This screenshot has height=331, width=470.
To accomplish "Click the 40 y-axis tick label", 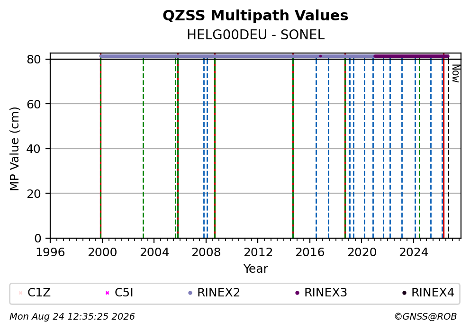I will click(x=34, y=149).
